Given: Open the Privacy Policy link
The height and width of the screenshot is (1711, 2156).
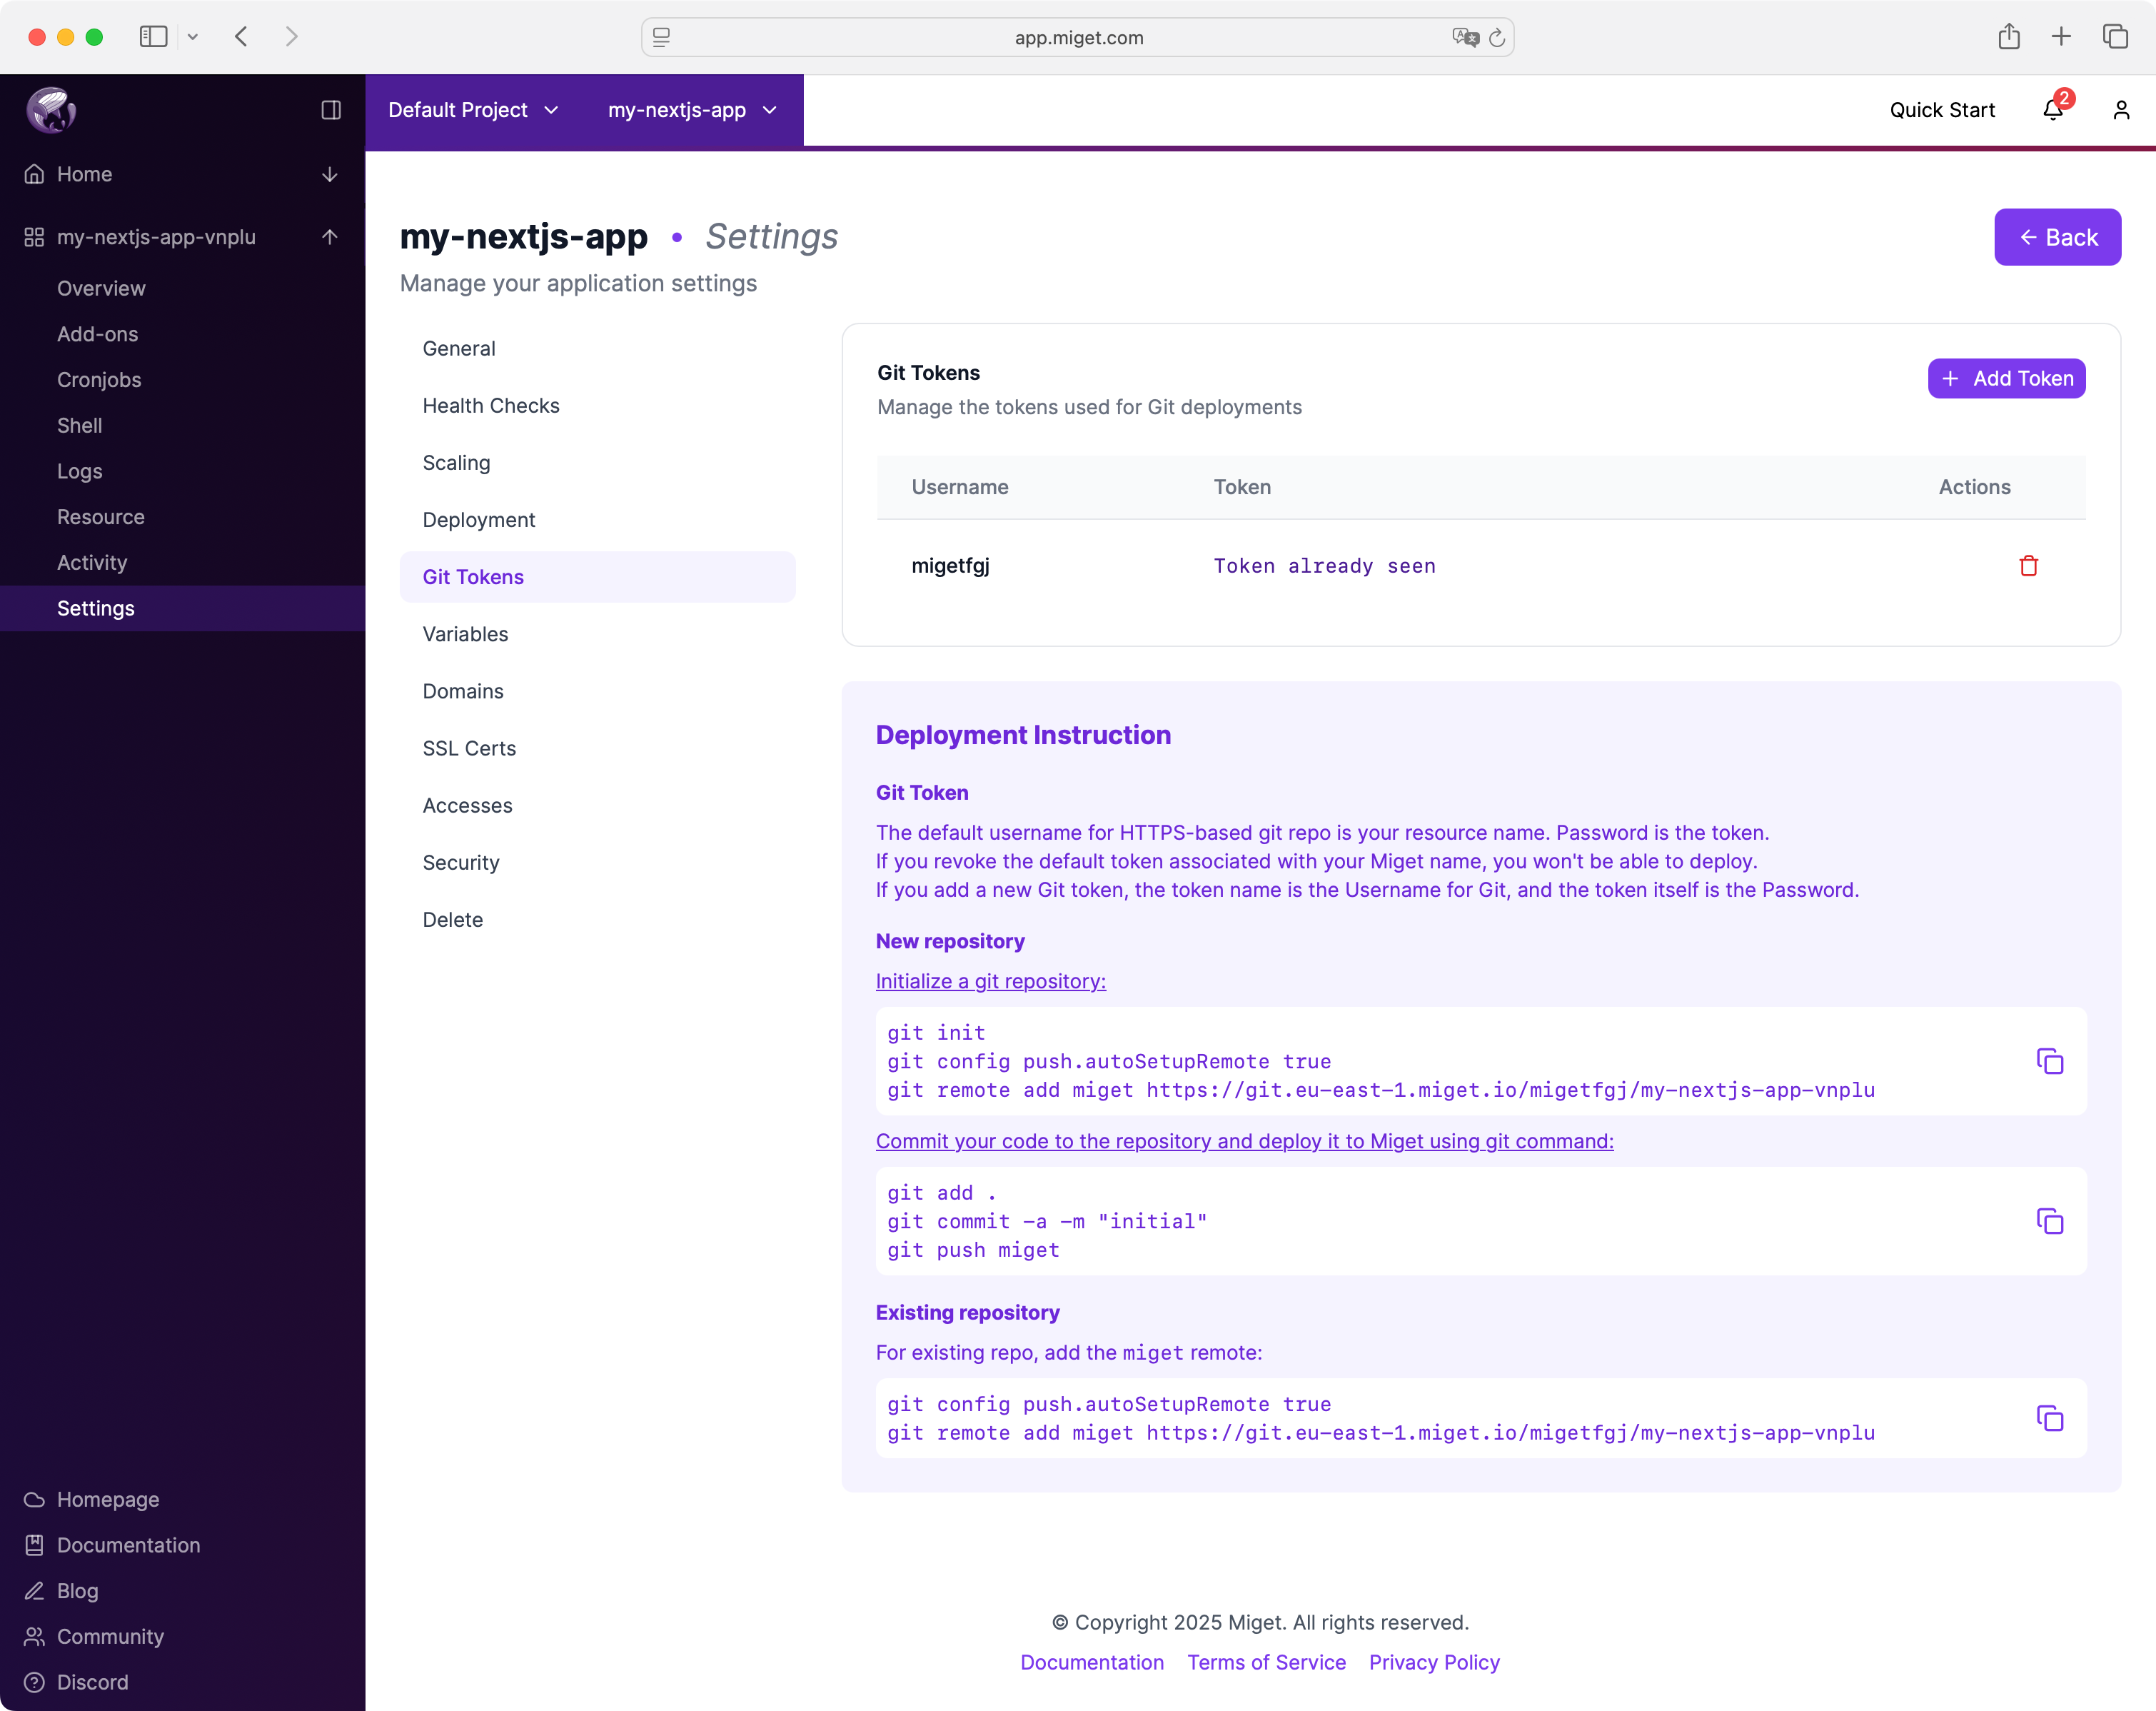Looking at the screenshot, I should [1434, 1662].
